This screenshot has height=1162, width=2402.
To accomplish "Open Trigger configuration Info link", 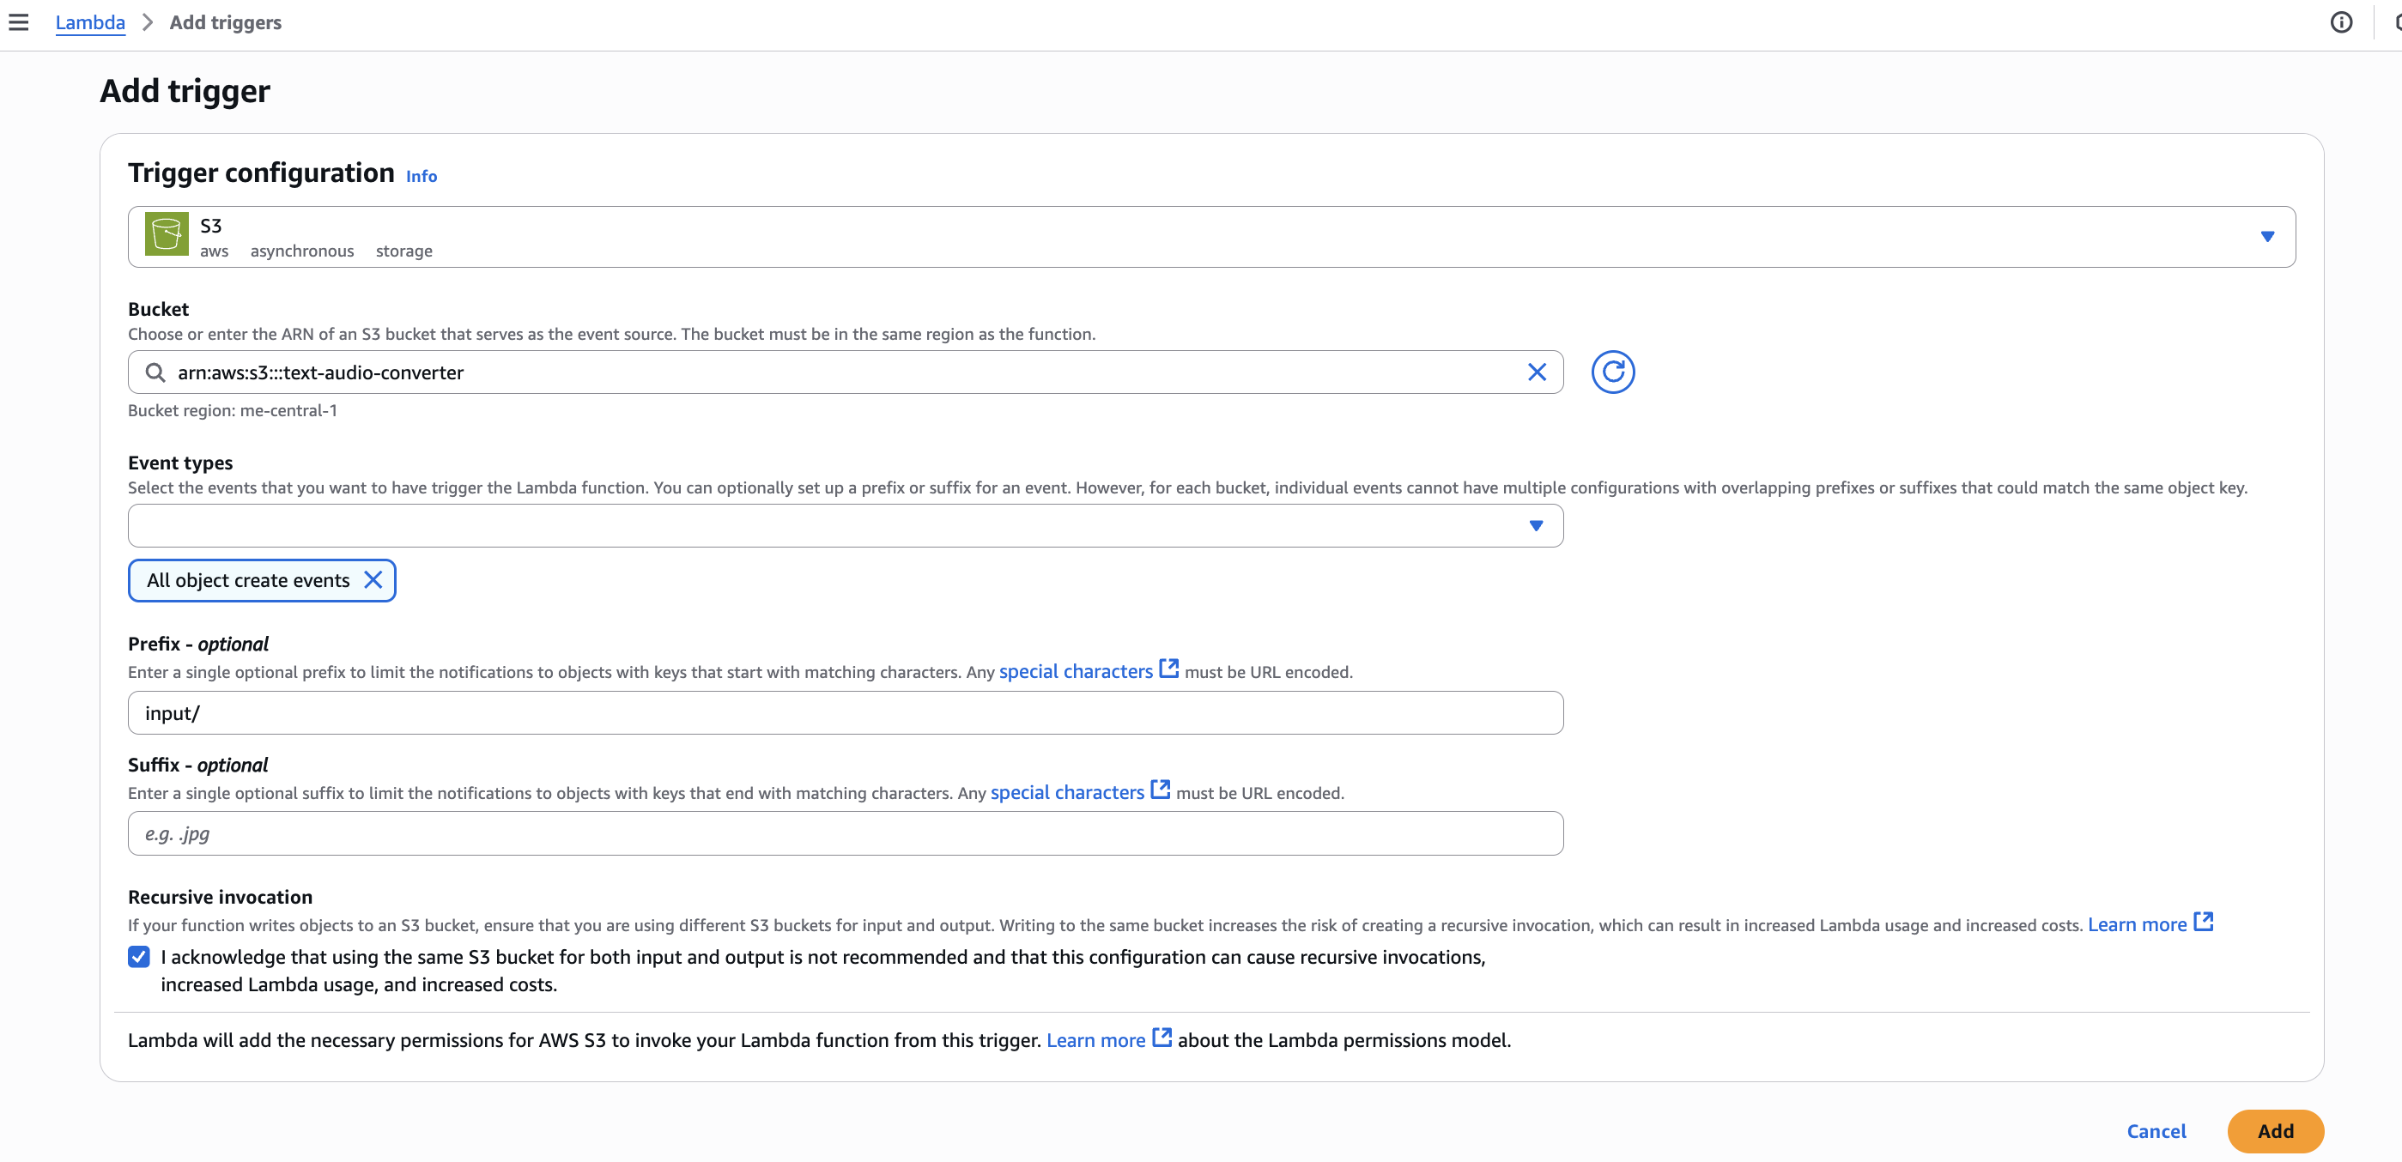I will (421, 176).
